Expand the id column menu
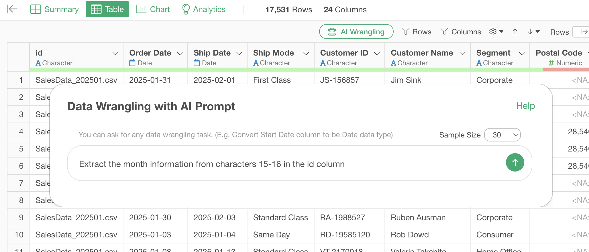This screenshot has width=589, height=252. [115, 54]
